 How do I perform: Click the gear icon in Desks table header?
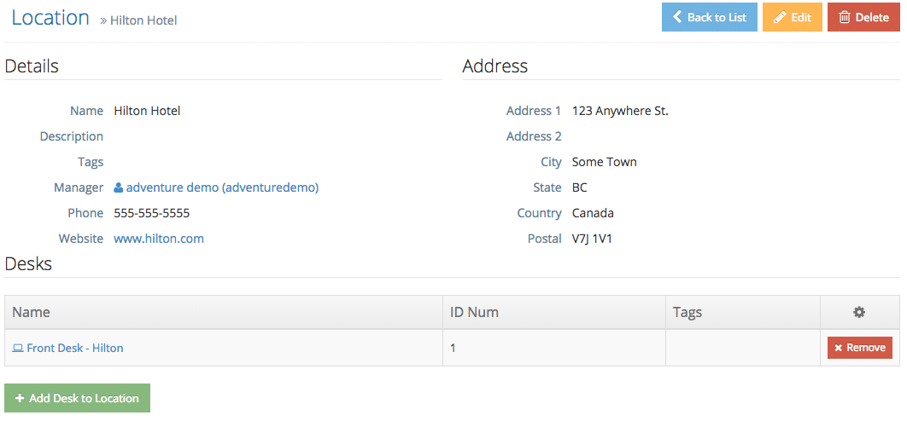pyautogui.click(x=859, y=312)
